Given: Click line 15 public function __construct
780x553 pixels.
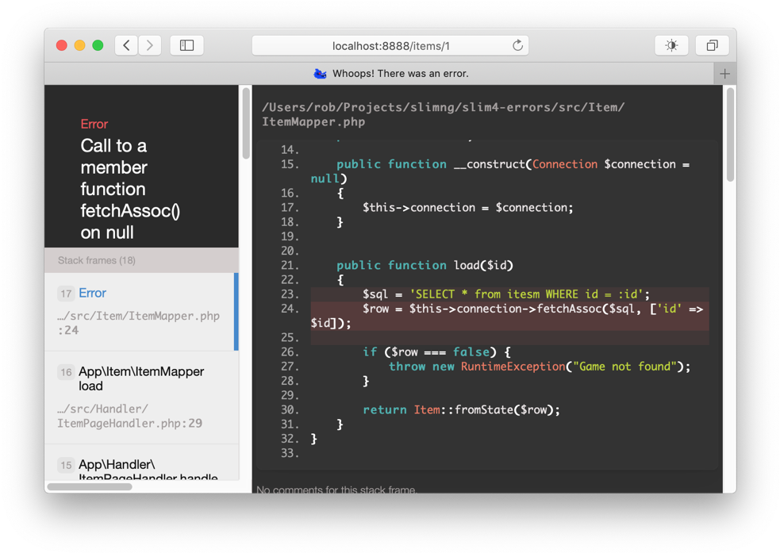Looking at the screenshot, I should click(500, 171).
